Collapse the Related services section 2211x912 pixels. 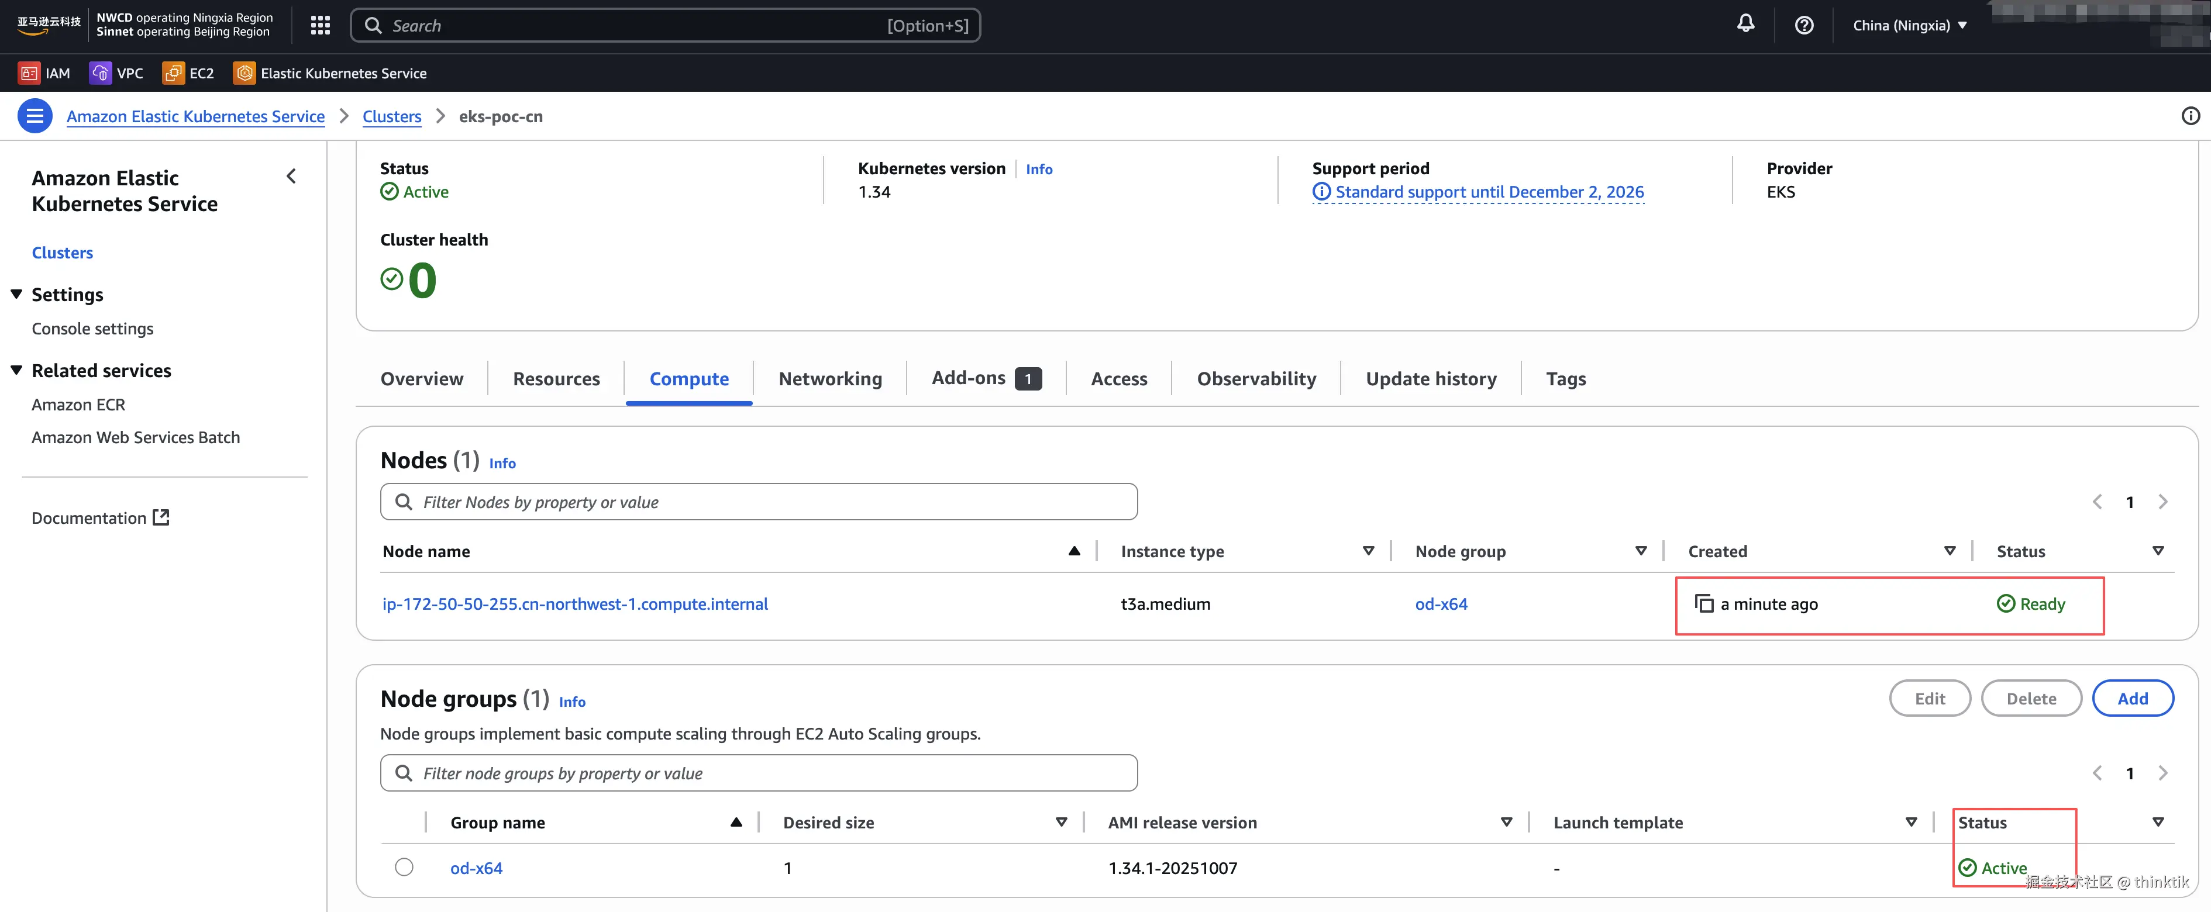pyautogui.click(x=16, y=371)
